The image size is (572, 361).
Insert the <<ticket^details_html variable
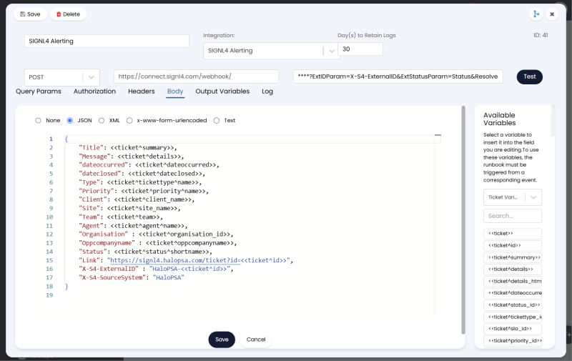(x=512, y=281)
